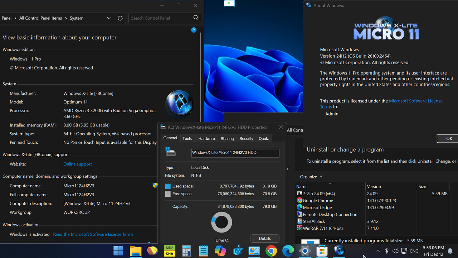Open the Organize dropdown menu

pyautogui.click(x=311, y=177)
